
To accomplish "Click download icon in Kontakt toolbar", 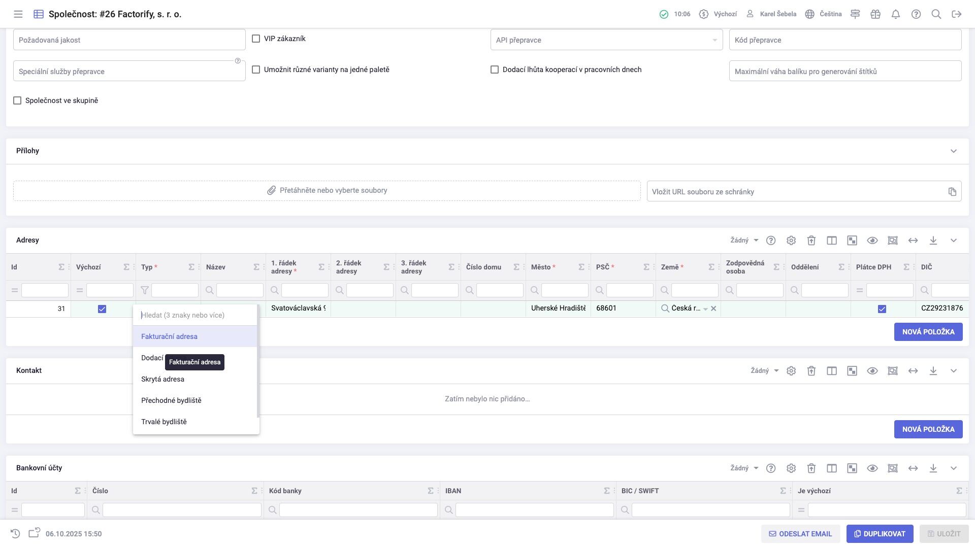I will point(933,371).
